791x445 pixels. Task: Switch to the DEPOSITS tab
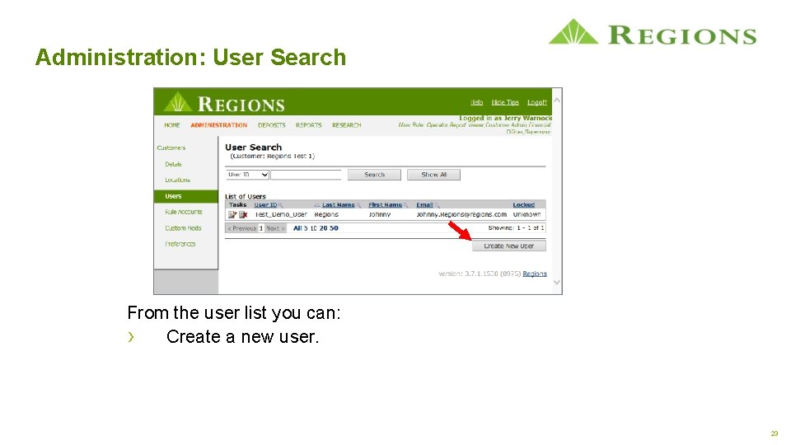click(271, 125)
